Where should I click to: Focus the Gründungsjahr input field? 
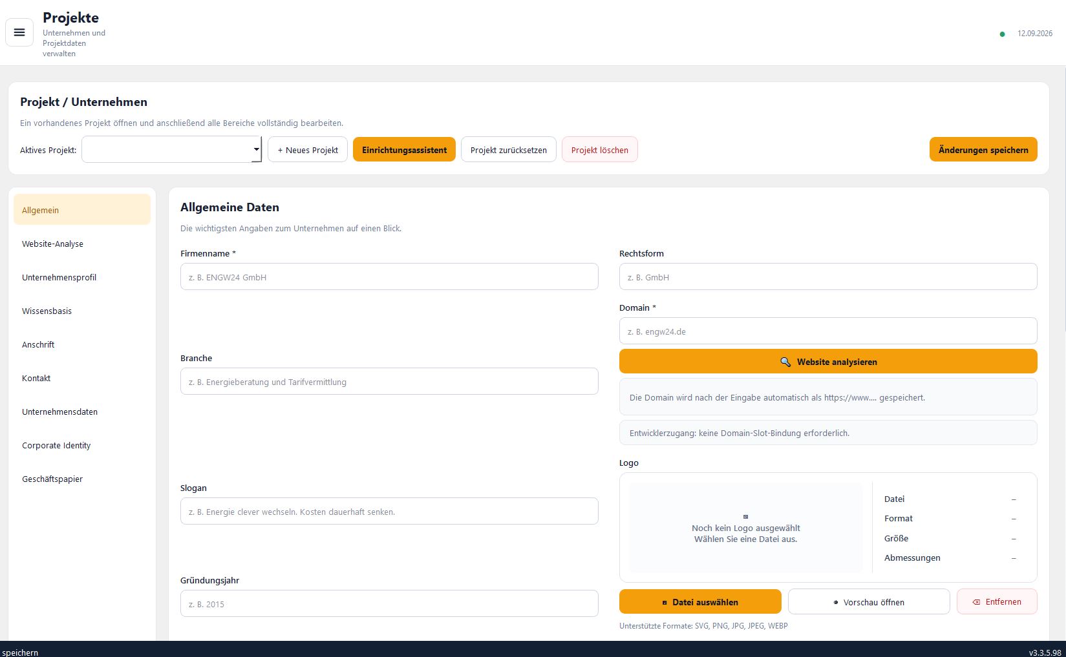(x=389, y=603)
